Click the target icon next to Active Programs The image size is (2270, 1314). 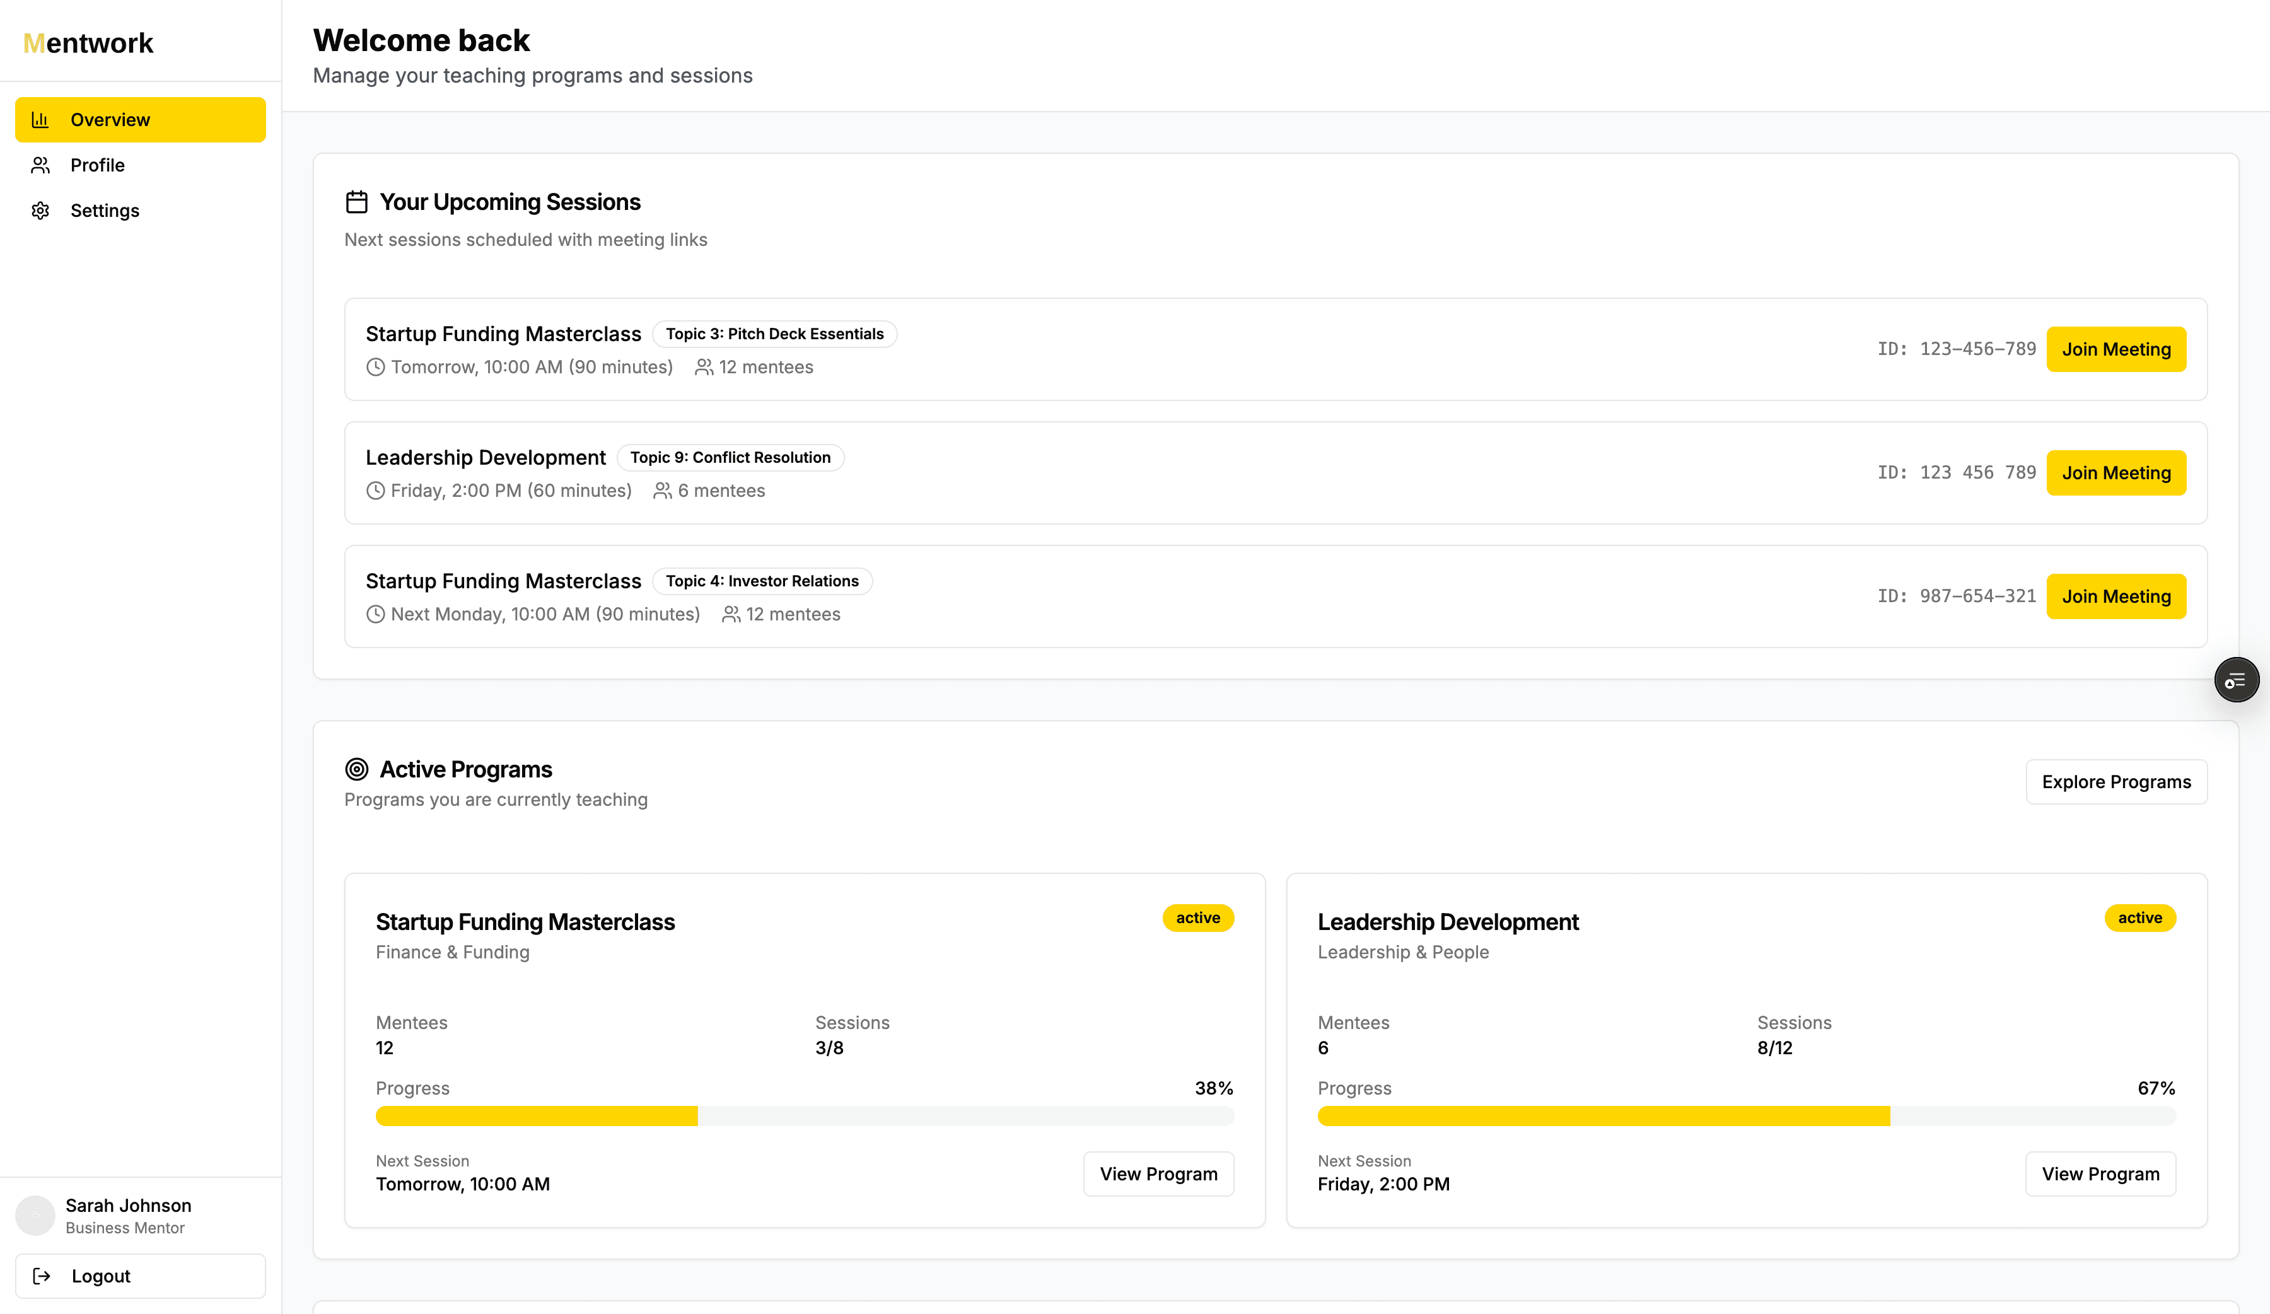(x=357, y=769)
